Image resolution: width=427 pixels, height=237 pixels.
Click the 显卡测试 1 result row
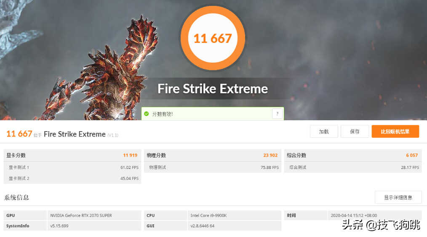coord(72,167)
